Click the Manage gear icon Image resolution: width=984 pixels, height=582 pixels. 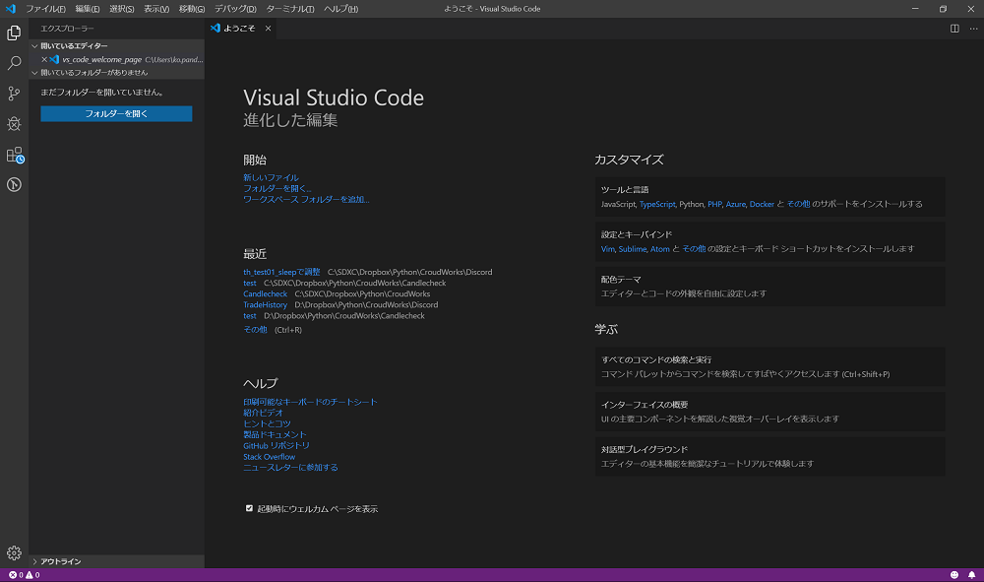pyautogui.click(x=14, y=553)
